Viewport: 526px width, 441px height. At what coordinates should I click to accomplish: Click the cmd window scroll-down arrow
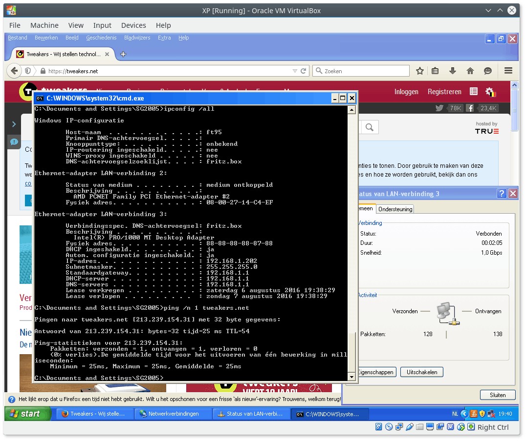coord(351,377)
